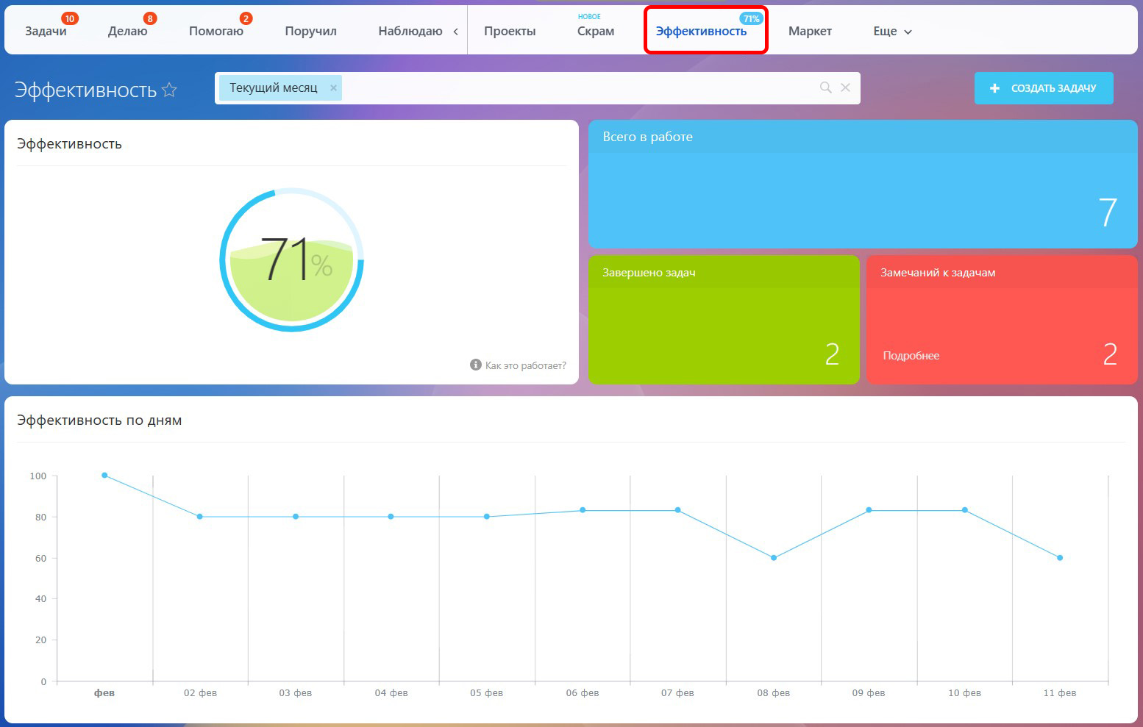
Task: Click the chart data point at 02 фев
Action: pos(200,517)
